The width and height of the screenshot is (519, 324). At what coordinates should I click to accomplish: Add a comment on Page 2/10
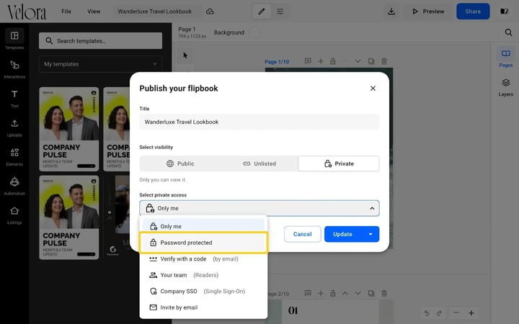[308, 293]
